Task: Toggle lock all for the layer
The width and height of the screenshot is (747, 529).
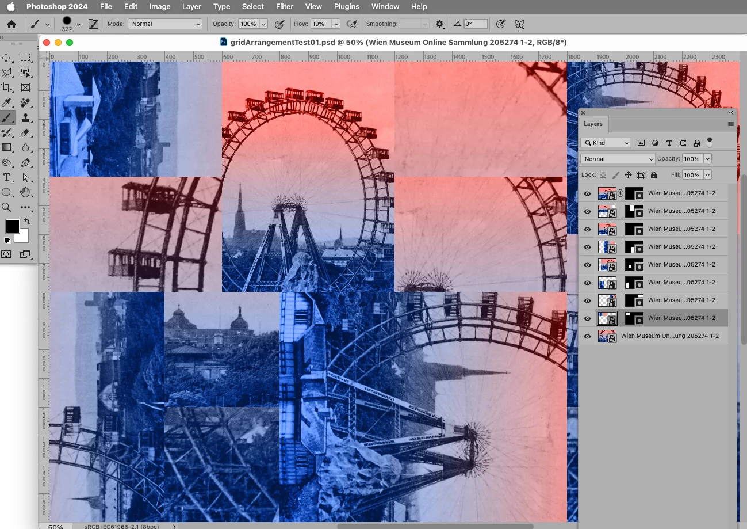Action: pyautogui.click(x=654, y=175)
